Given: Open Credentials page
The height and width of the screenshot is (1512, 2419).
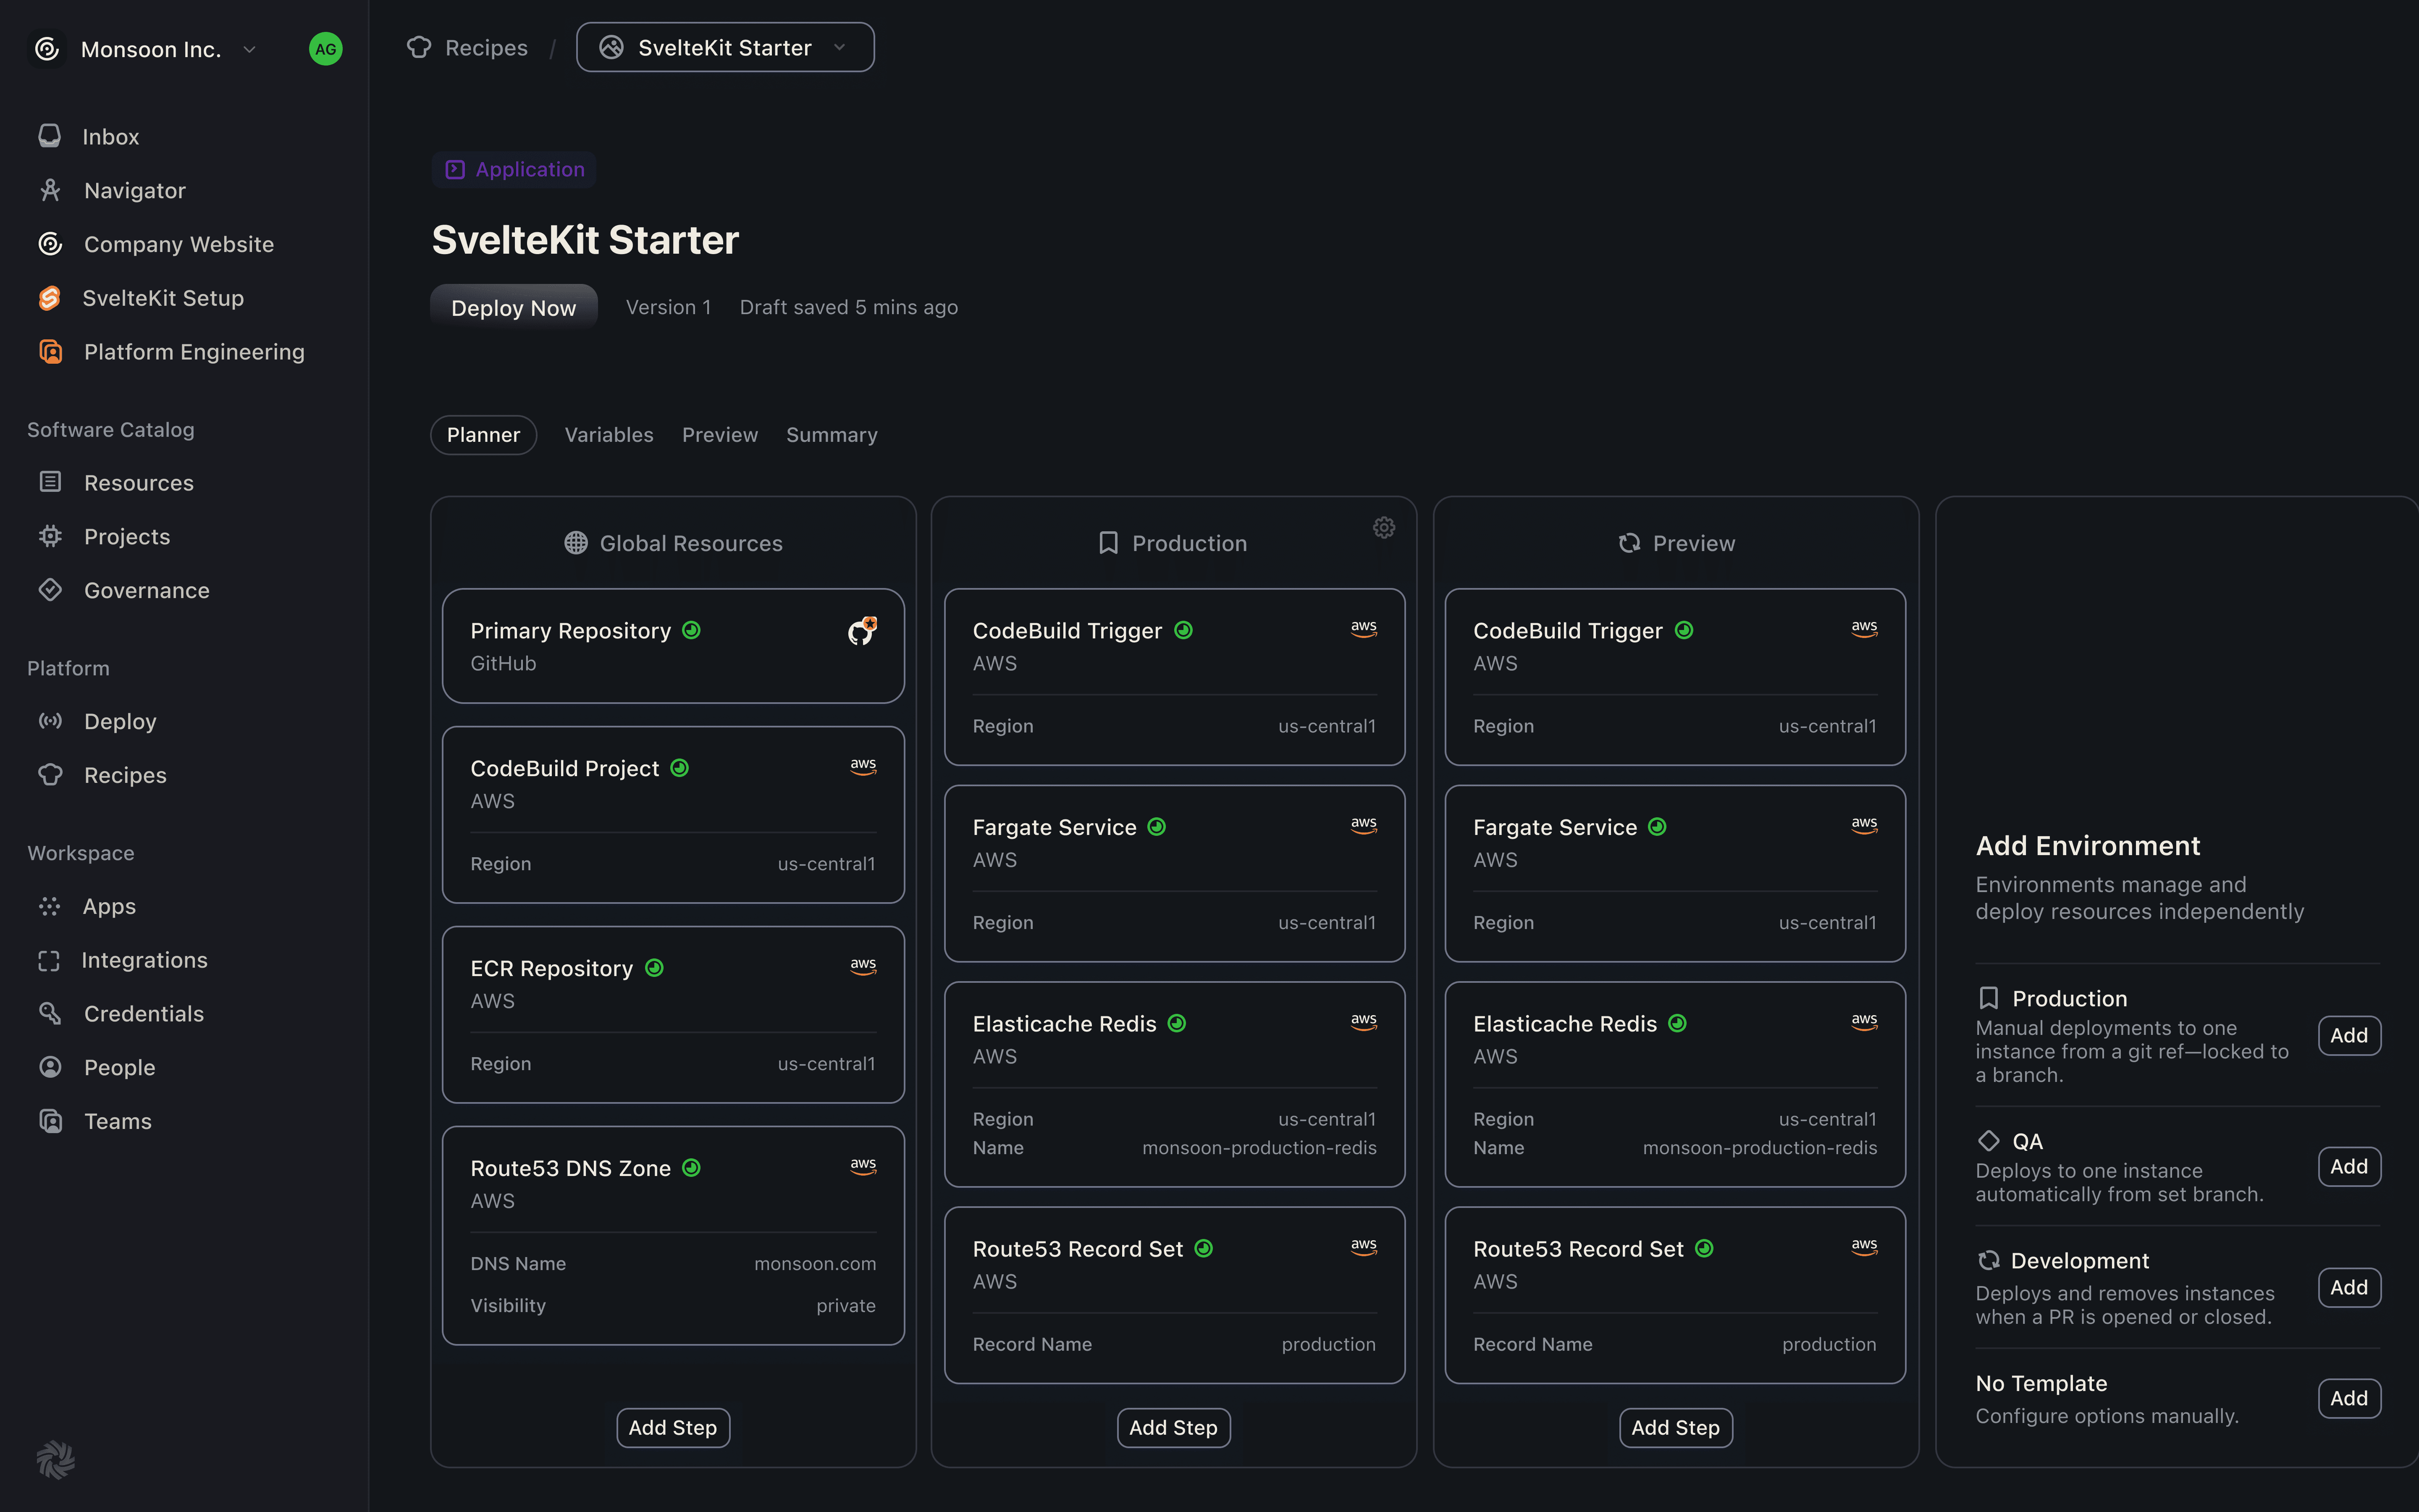Looking at the screenshot, I should (120, 1014).
